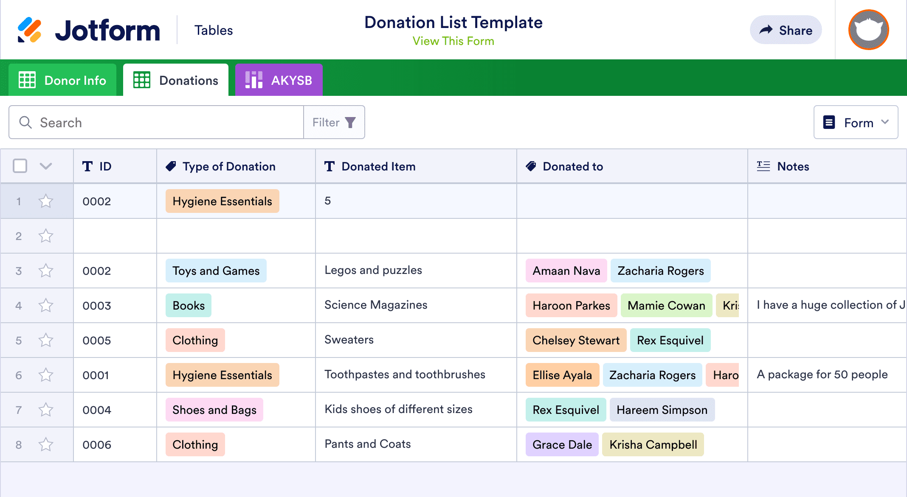Open the Tables menu item
The width and height of the screenshot is (907, 497).
[x=214, y=30]
